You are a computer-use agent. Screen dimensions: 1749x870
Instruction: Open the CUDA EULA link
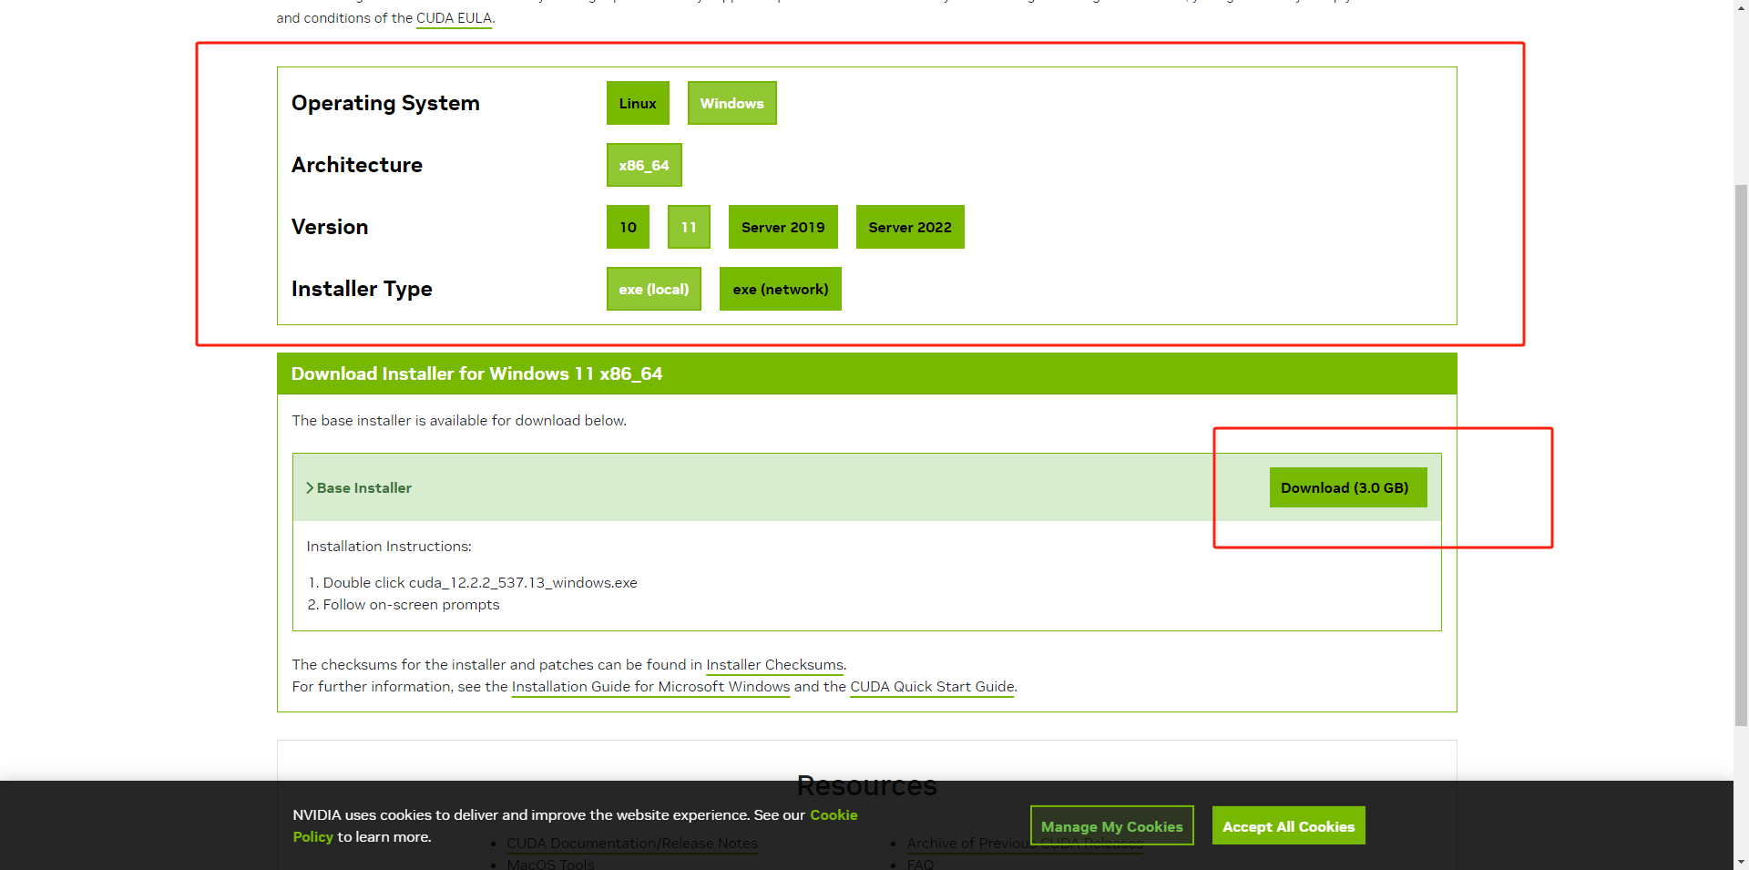point(454,18)
